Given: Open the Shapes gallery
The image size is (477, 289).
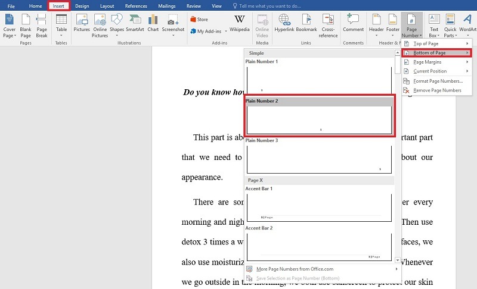Looking at the screenshot, I should coord(117,23).
